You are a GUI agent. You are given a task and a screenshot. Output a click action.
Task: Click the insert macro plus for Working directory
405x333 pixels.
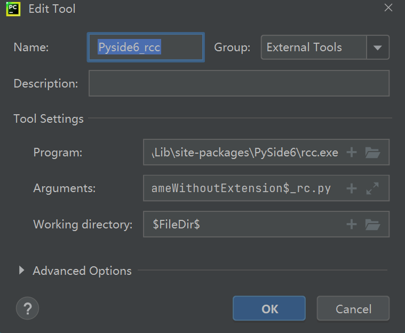[x=351, y=224]
